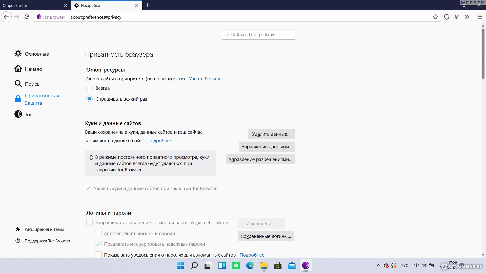Image resolution: width=486 pixels, height=273 pixels.
Task: Toggle 'Удалять куки и данные сайтов' checkbox
Action: pyautogui.click(x=88, y=188)
